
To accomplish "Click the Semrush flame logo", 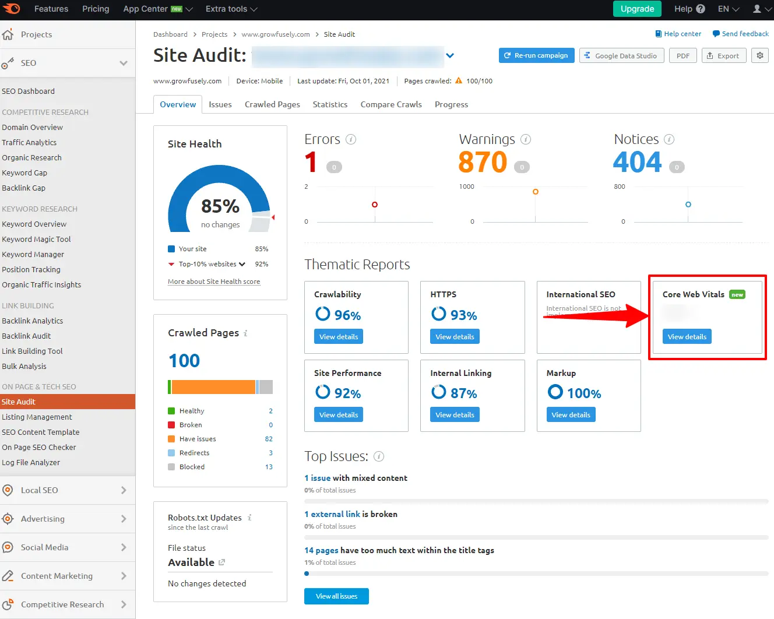I will pyautogui.click(x=12, y=9).
